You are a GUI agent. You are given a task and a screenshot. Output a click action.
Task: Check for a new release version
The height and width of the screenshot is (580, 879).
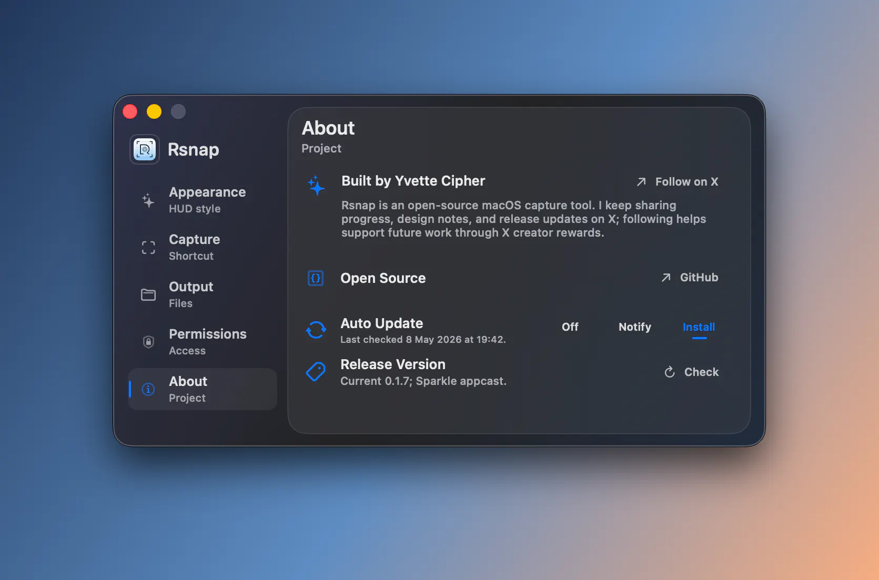pyautogui.click(x=692, y=372)
